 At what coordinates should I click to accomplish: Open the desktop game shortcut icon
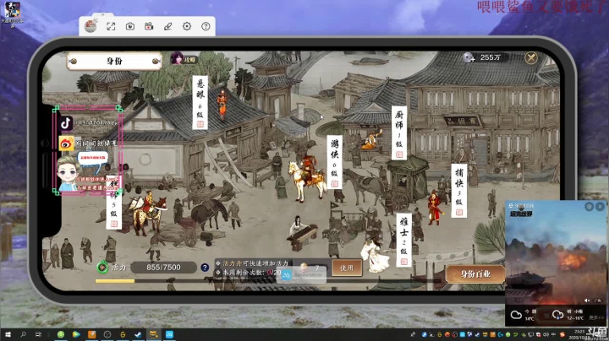coord(12,13)
